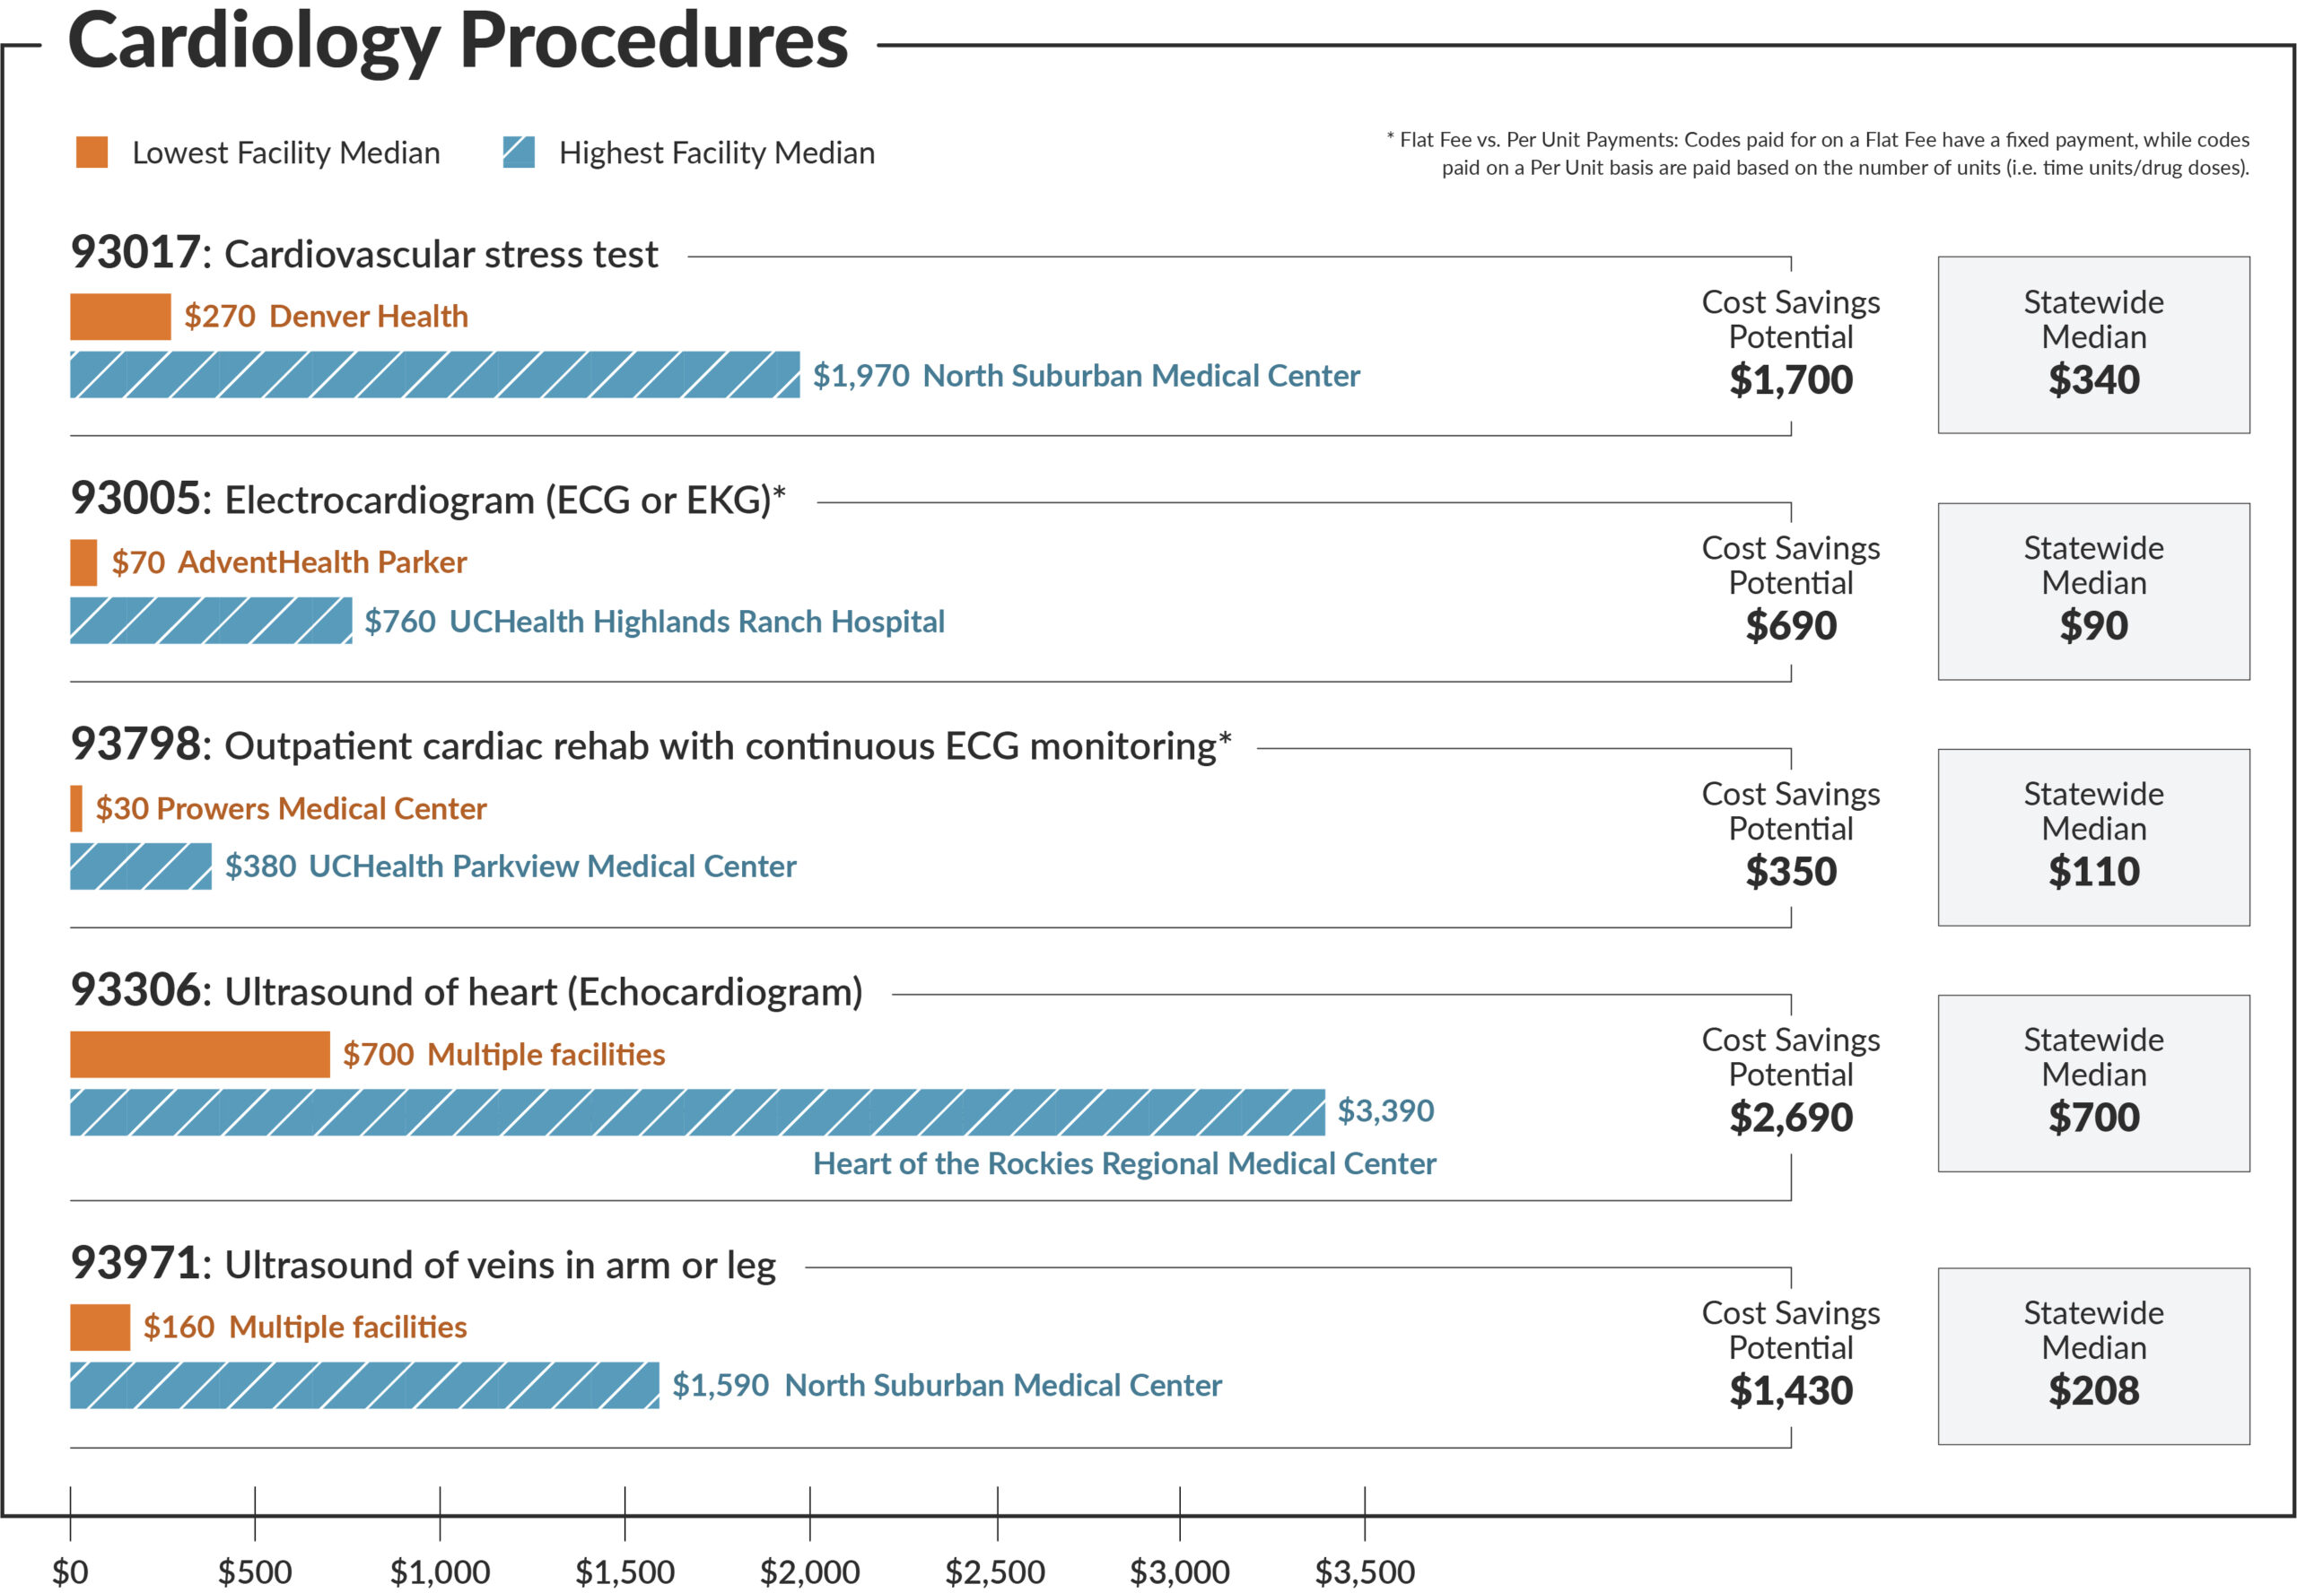This screenshot has width=2297, height=1593.
Task: Select the blue UCHealth Highlands Ranch bar
Action: point(211,620)
